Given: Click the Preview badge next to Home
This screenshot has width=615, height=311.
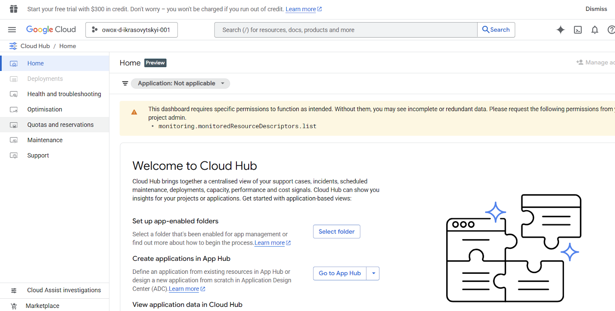Looking at the screenshot, I should click(155, 63).
